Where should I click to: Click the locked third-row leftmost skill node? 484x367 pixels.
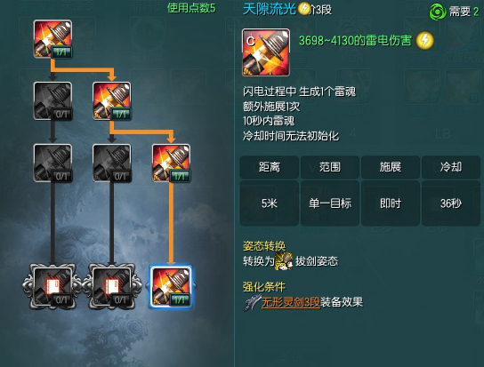(x=52, y=163)
